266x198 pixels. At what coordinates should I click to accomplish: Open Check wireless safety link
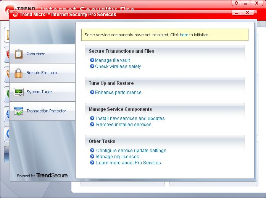118,66
